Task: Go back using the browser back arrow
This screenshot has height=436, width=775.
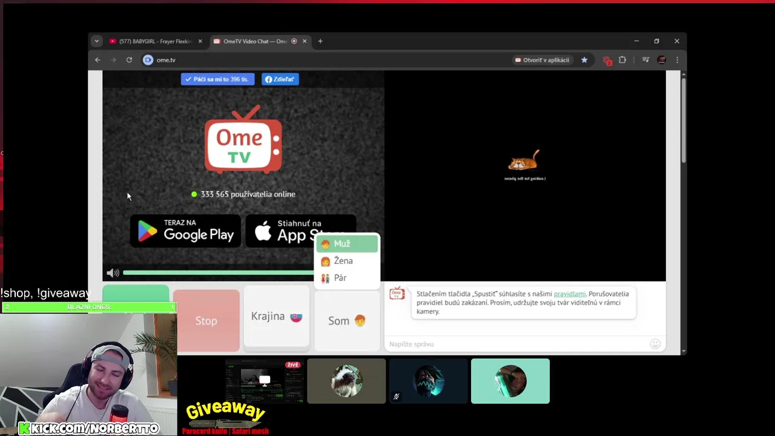Action: point(97,60)
